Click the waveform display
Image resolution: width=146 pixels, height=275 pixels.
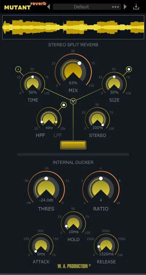(73, 27)
